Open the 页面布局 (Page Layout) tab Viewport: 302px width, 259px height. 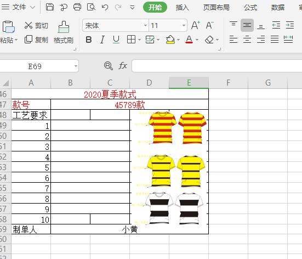tap(216, 8)
